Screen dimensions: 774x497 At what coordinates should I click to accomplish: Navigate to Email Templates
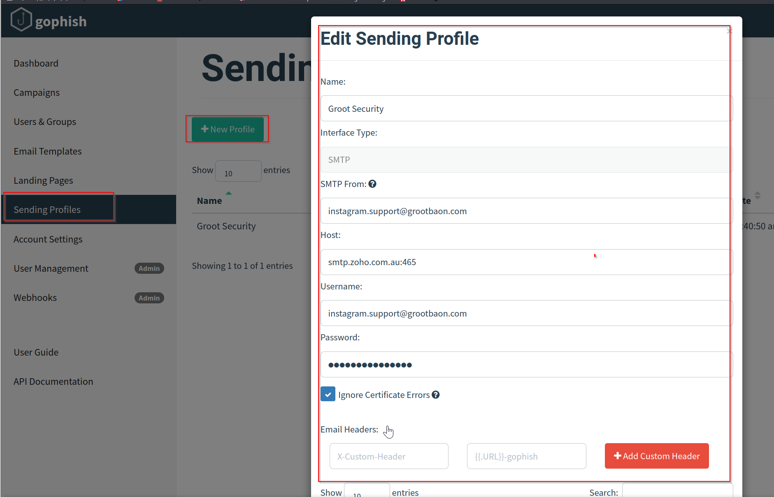pos(48,151)
